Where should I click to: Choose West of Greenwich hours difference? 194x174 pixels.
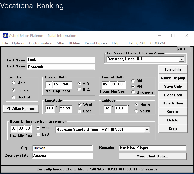pyautogui.click(x=38, y=128)
